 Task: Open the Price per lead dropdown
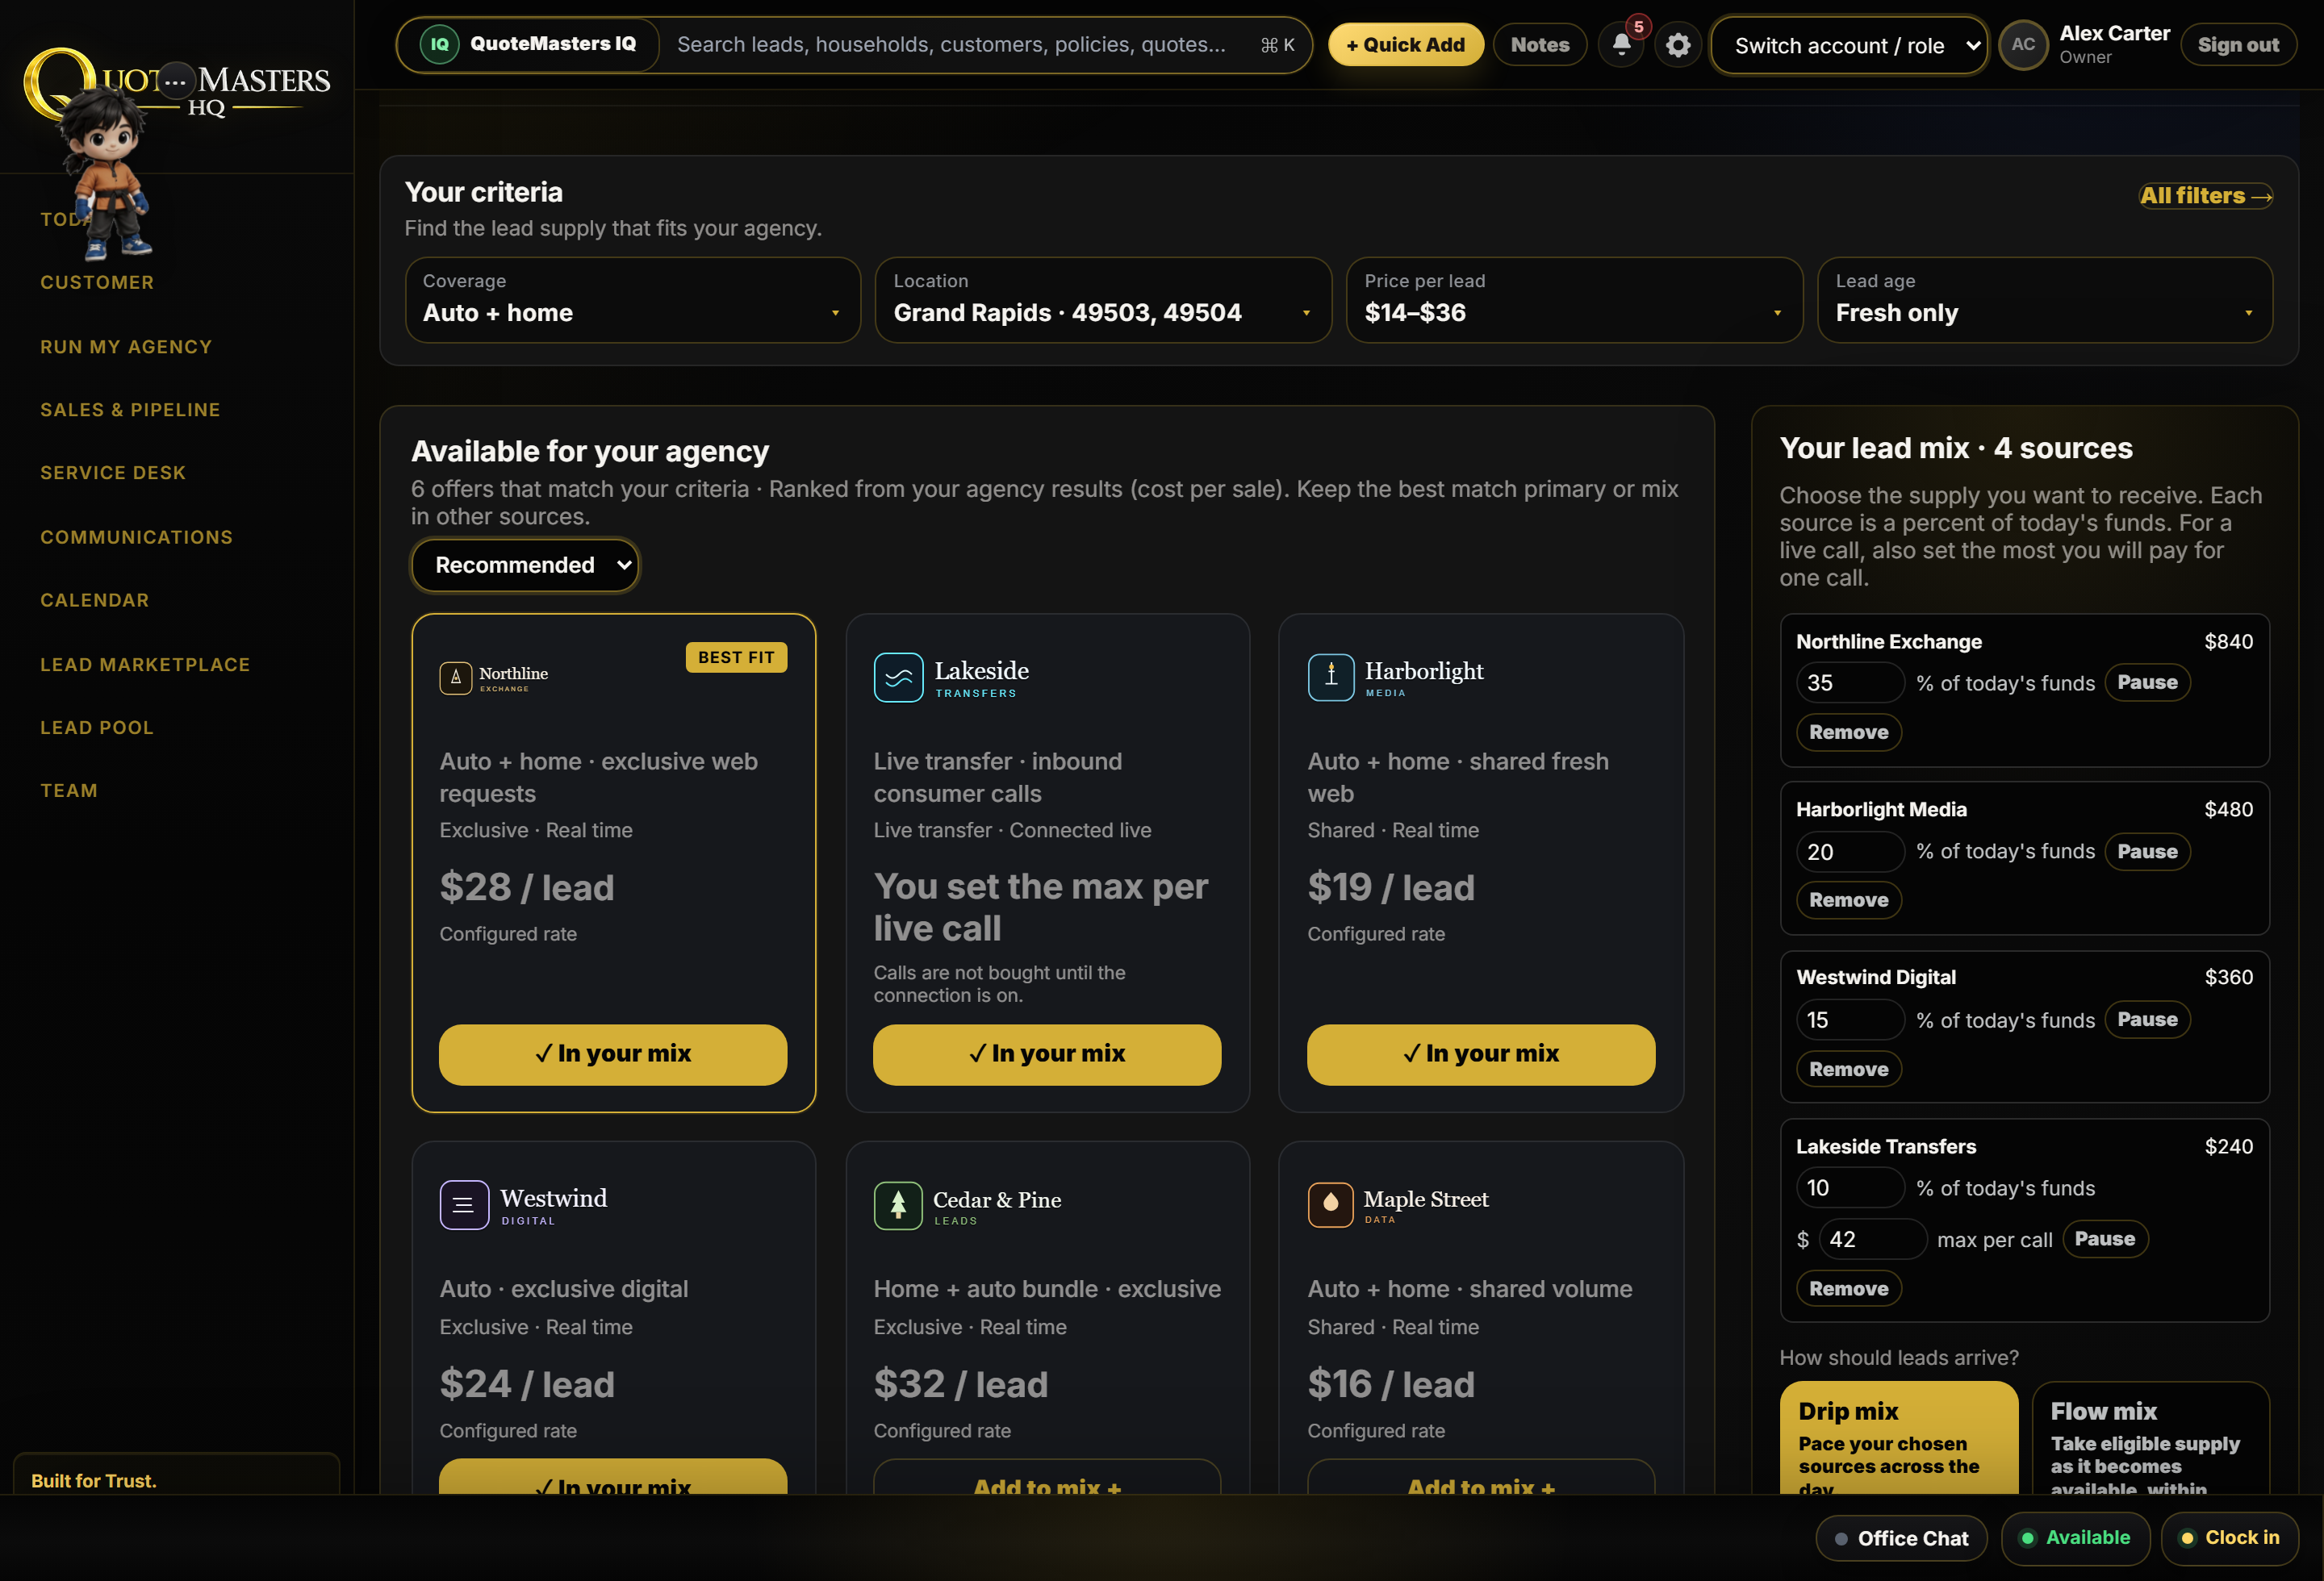point(1574,300)
